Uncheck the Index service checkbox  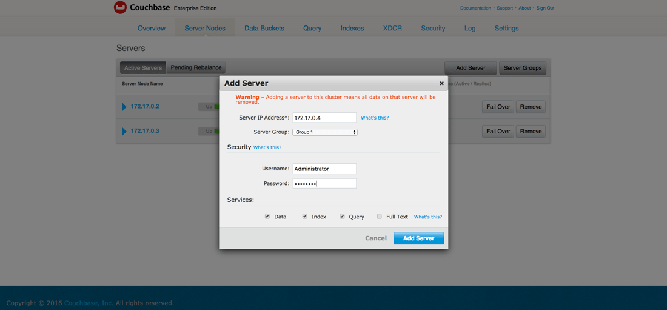tap(304, 217)
